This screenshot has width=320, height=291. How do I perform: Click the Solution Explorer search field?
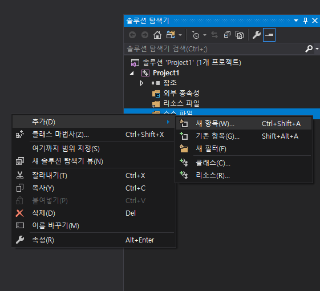214,49
